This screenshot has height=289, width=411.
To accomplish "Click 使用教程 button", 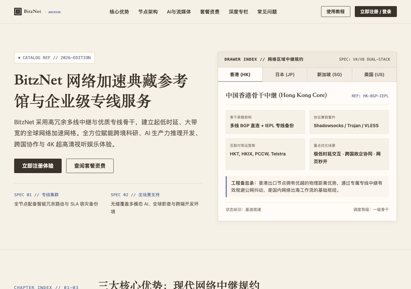I will (x=336, y=12).
